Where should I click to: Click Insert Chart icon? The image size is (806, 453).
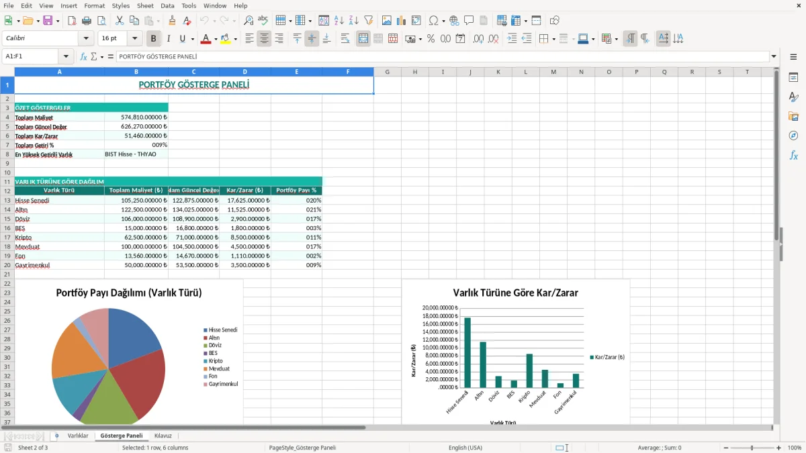402,21
